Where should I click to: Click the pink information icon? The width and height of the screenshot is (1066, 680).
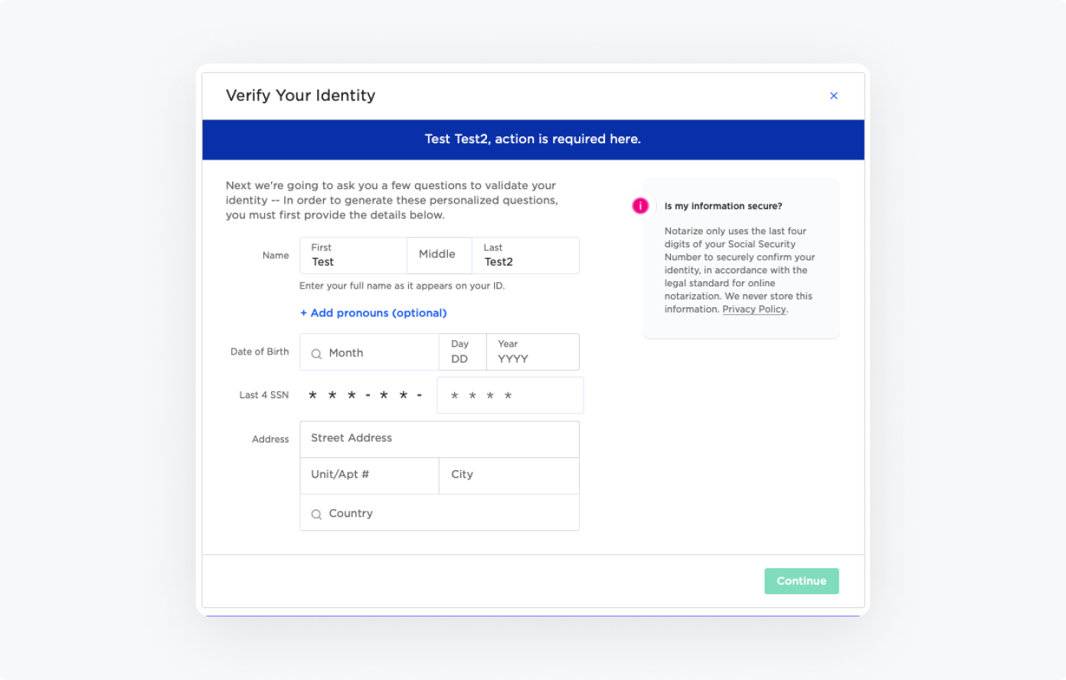click(x=640, y=206)
